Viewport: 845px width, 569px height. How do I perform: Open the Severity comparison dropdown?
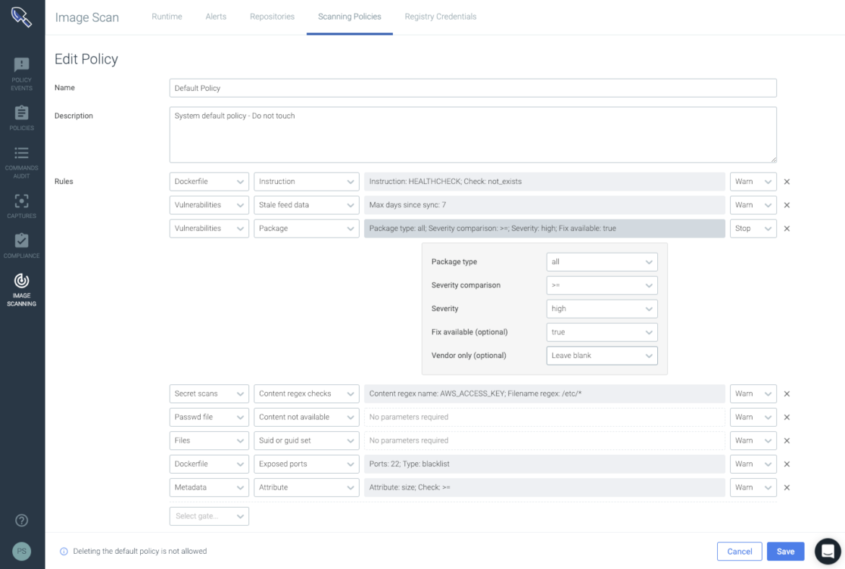(602, 285)
